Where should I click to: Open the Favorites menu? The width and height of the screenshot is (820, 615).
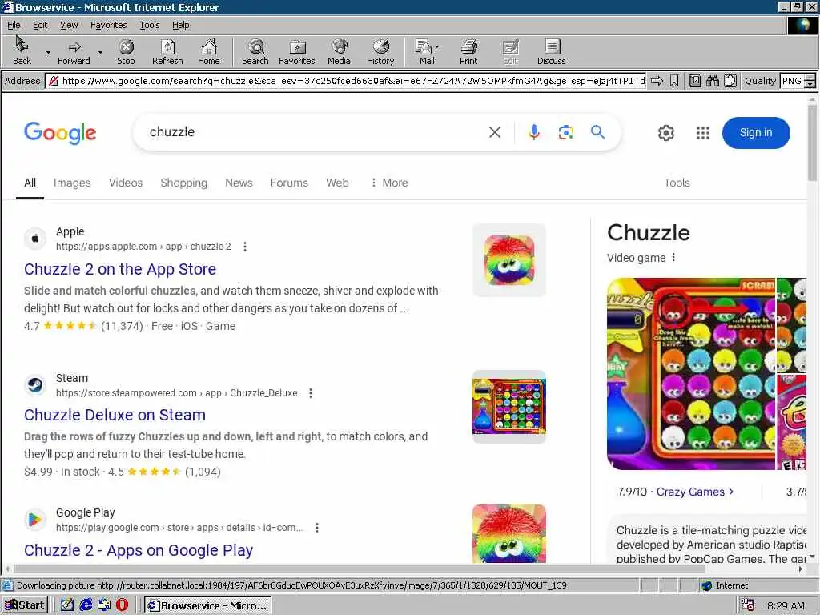(x=108, y=25)
